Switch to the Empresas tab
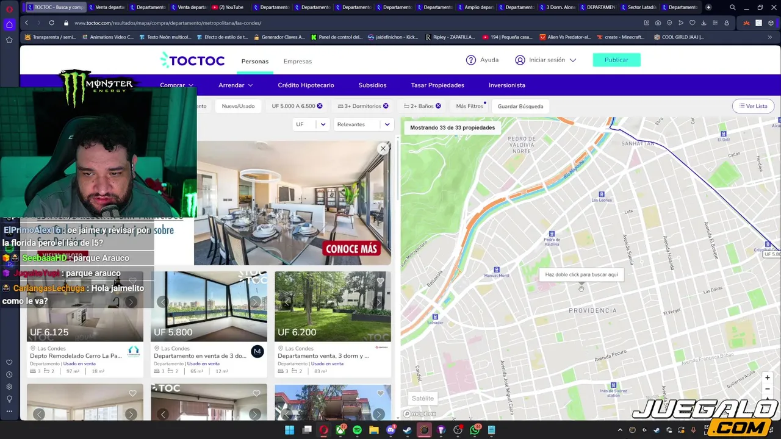This screenshot has width=781, height=439. [x=298, y=61]
